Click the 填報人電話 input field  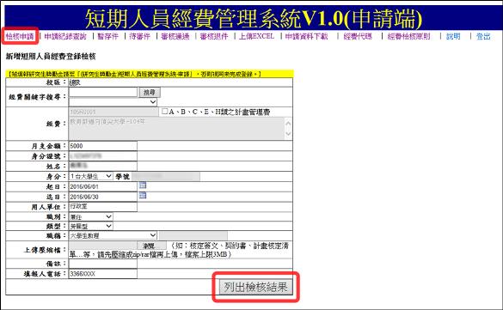(x=103, y=274)
